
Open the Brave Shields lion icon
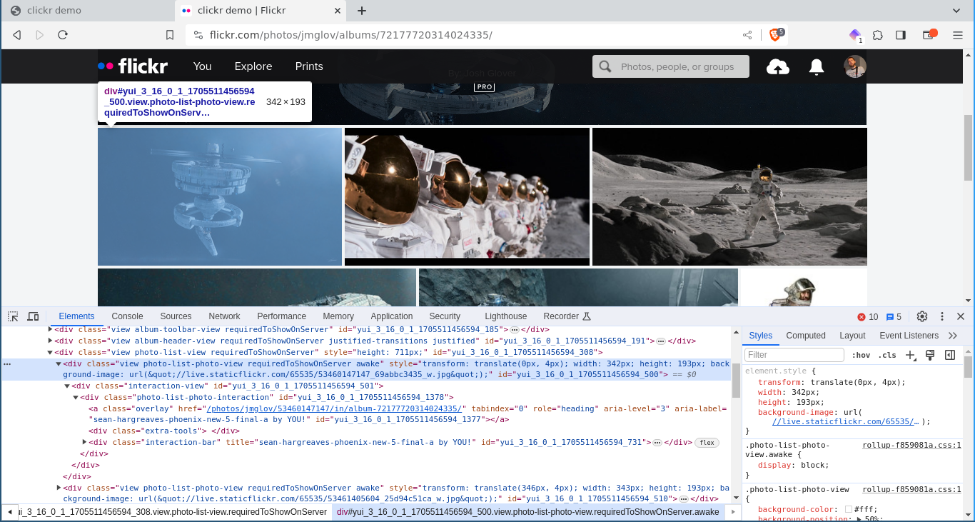click(x=775, y=34)
